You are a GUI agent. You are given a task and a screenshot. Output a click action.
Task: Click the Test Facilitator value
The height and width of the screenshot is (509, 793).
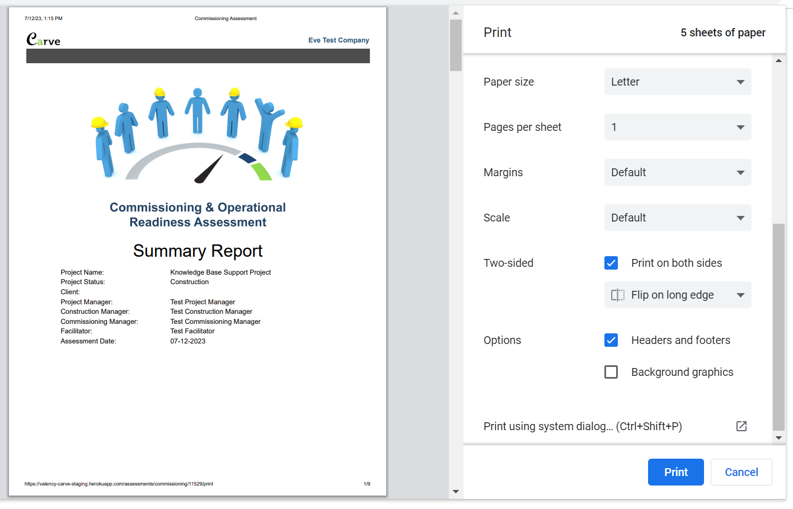tap(193, 331)
